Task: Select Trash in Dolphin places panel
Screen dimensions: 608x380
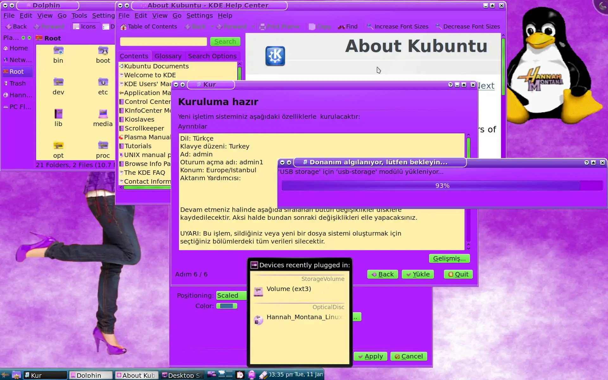Action: pos(17,83)
